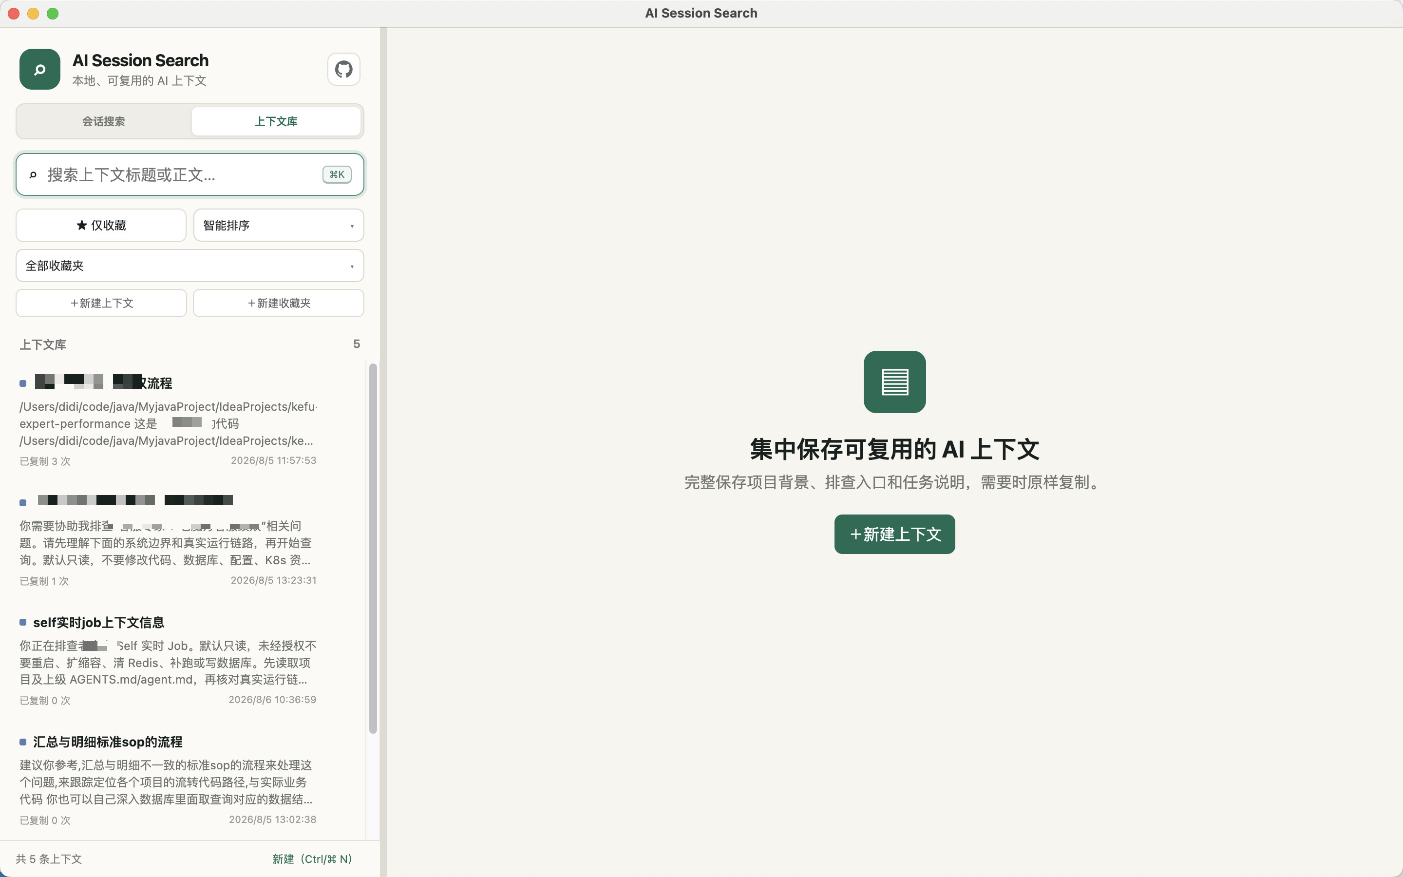Open the self实时job上下文信息 context

[168, 660]
